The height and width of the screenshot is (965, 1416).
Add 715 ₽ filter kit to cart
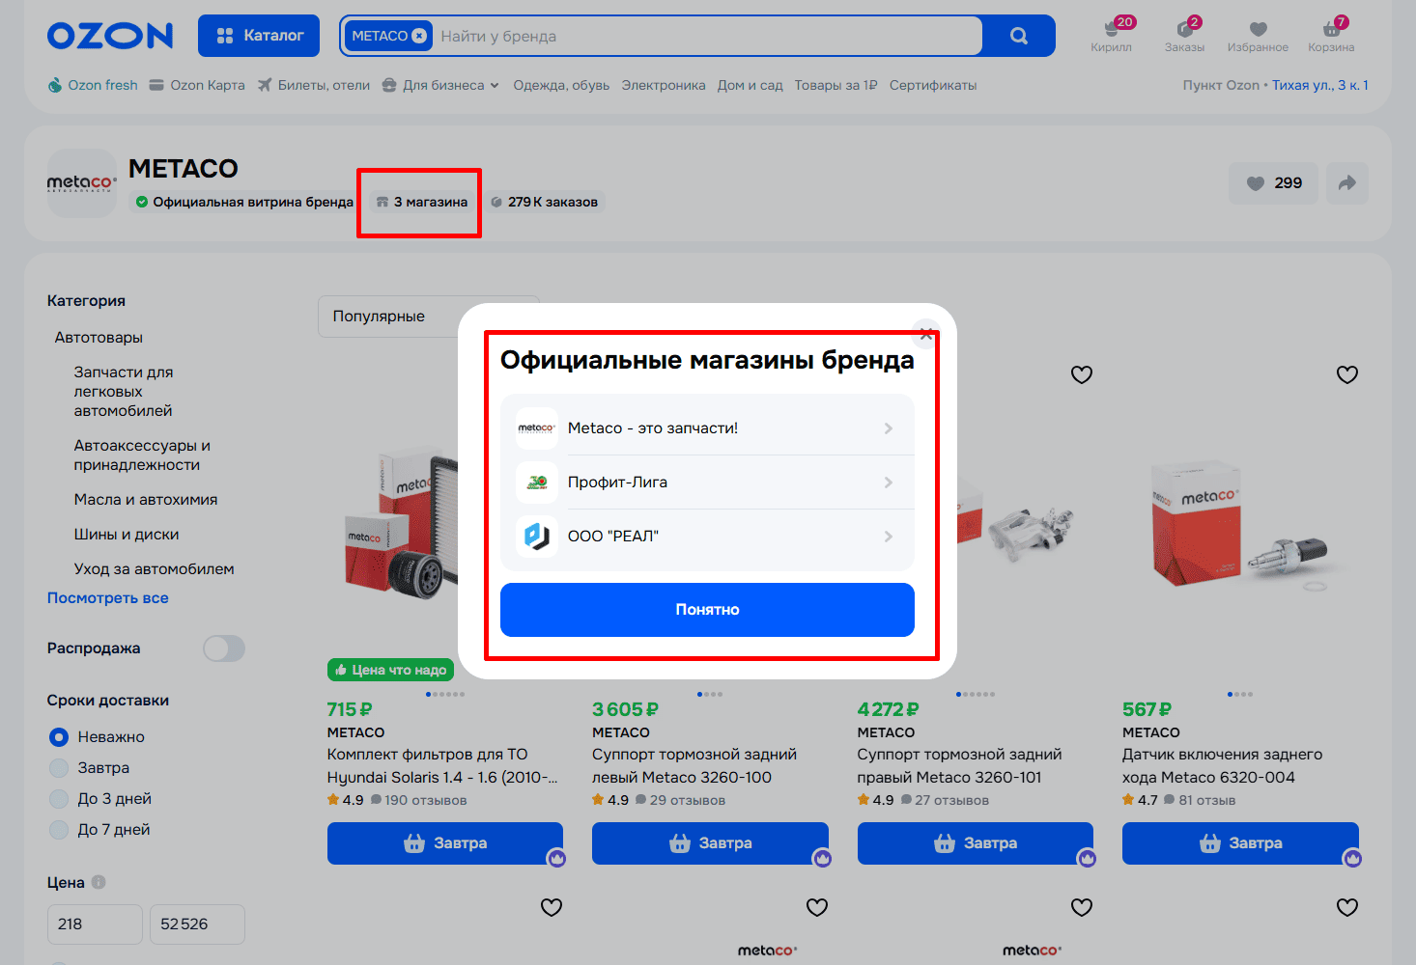tap(445, 843)
